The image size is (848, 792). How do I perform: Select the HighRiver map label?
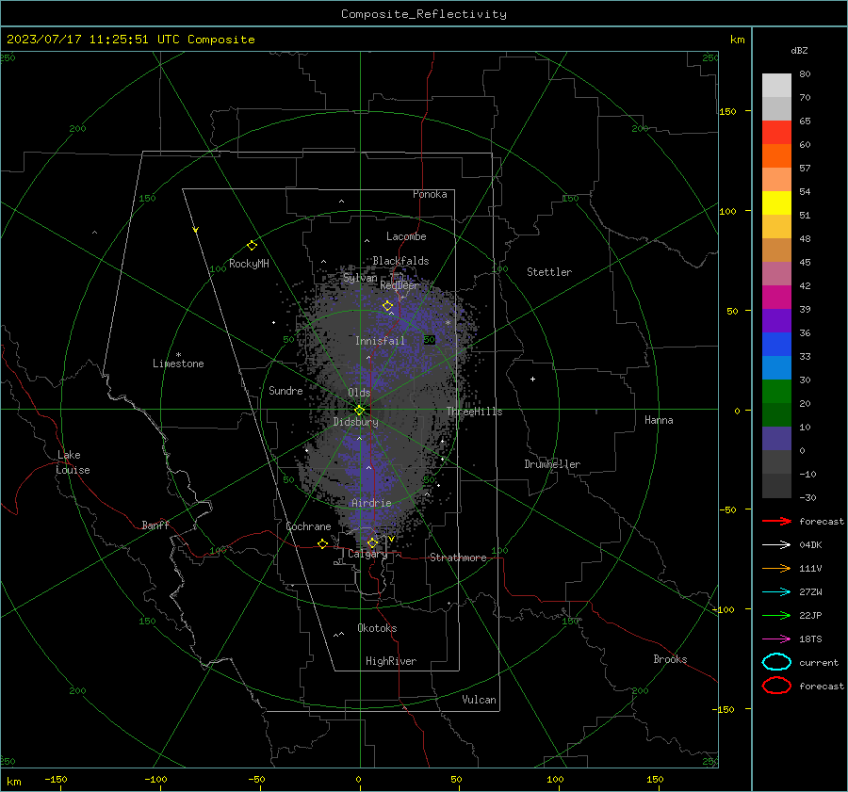(391, 661)
